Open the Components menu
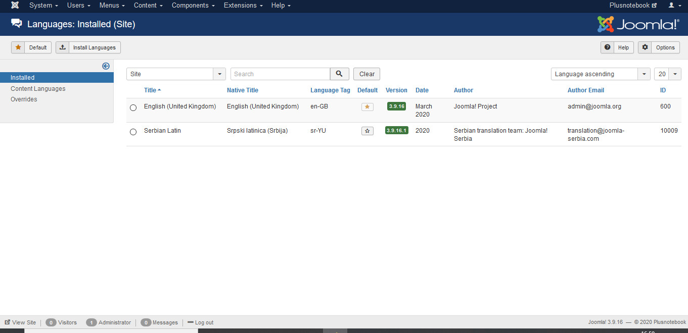Screen dimensions: 688x333 [x=193, y=6]
